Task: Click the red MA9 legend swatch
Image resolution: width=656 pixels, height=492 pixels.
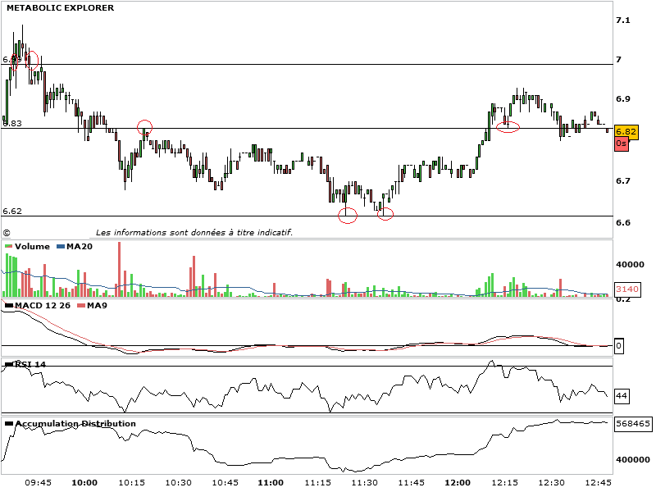Action: click(x=81, y=305)
